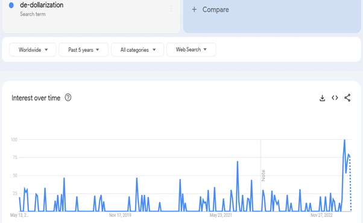363x223 pixels.
Task: Click the 100 peak on the chart
Action: coord(344,140)
